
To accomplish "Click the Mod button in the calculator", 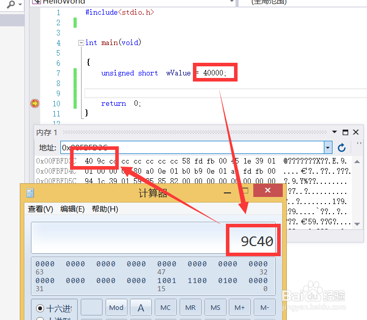I will click(x=116, y=308).
